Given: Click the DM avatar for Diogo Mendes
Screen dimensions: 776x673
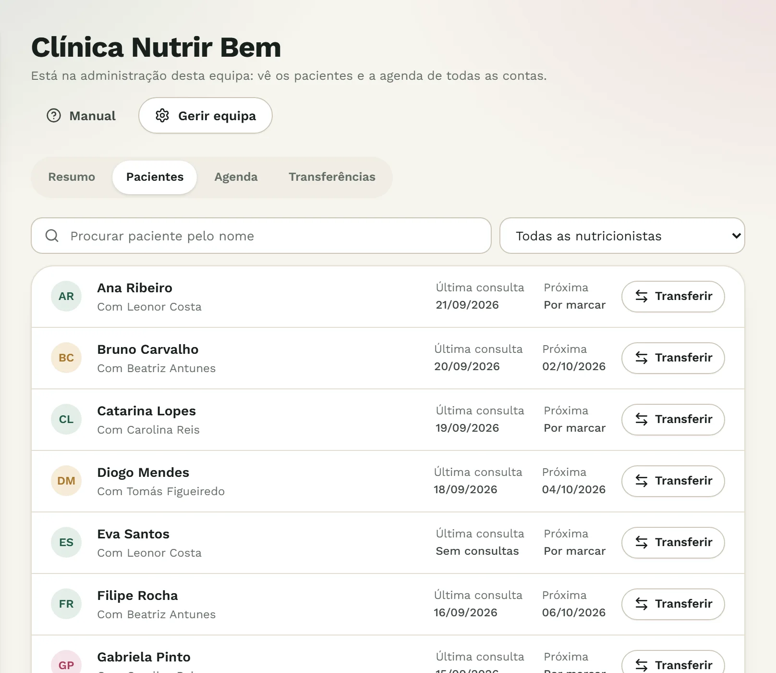Looking at the screenshot, I should [x=66, y=481].
